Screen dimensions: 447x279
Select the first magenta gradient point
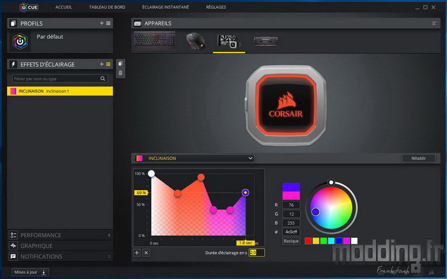coord(213,210)
